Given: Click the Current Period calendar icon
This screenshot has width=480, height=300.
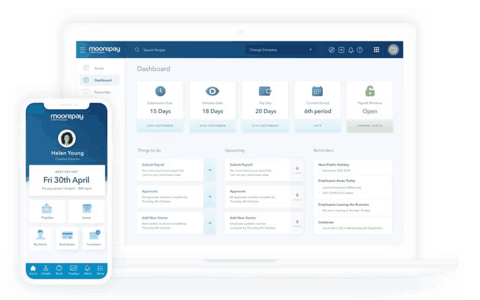Looking at the screenshot, I should 317,91.
